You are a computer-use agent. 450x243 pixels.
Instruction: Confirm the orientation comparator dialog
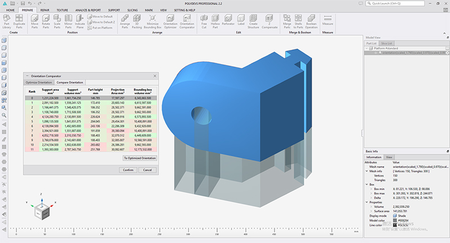pyautogui.click(x=128, y=170)
